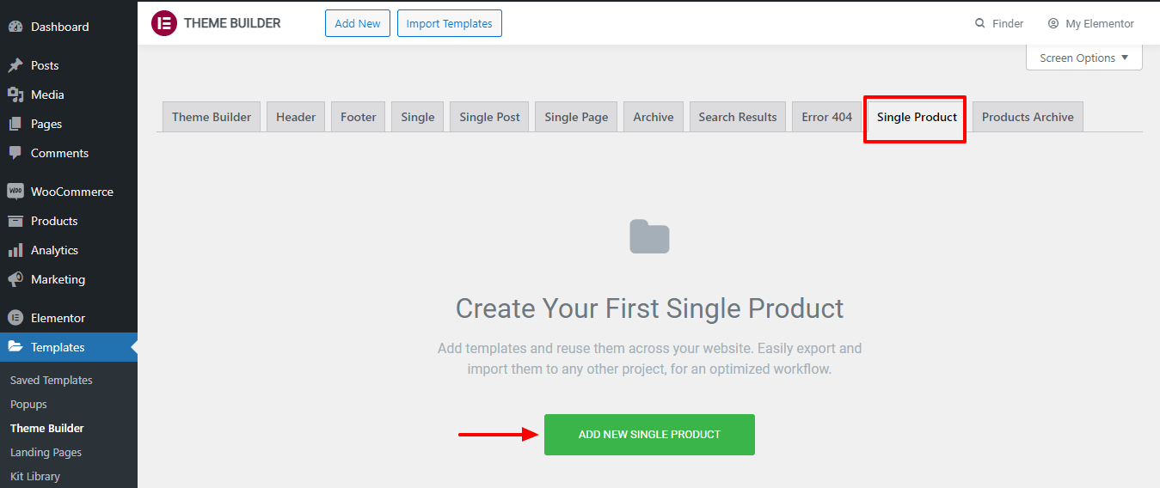Switch to the Products Archive tab
1160x488 pixels.
[1028, 117]
